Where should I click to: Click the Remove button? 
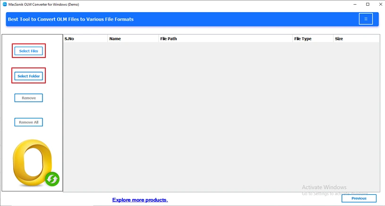click(x=28, y=98)
